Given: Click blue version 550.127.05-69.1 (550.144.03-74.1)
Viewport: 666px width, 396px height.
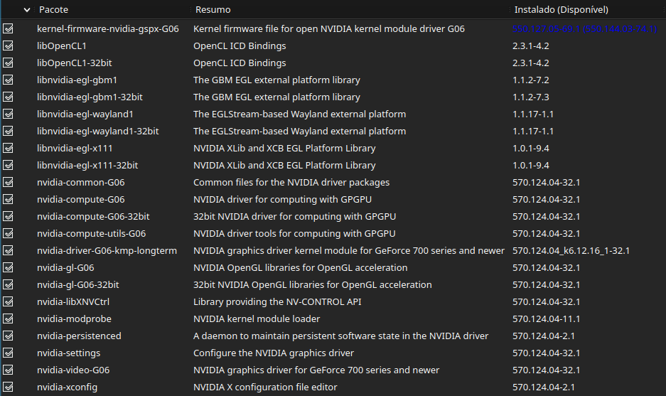Looking at the screenshot, I should (584, 28).
